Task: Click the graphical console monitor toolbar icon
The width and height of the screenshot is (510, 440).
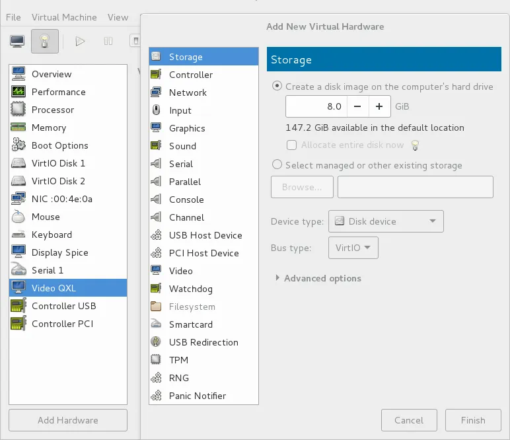Action: tap(17, 42)
